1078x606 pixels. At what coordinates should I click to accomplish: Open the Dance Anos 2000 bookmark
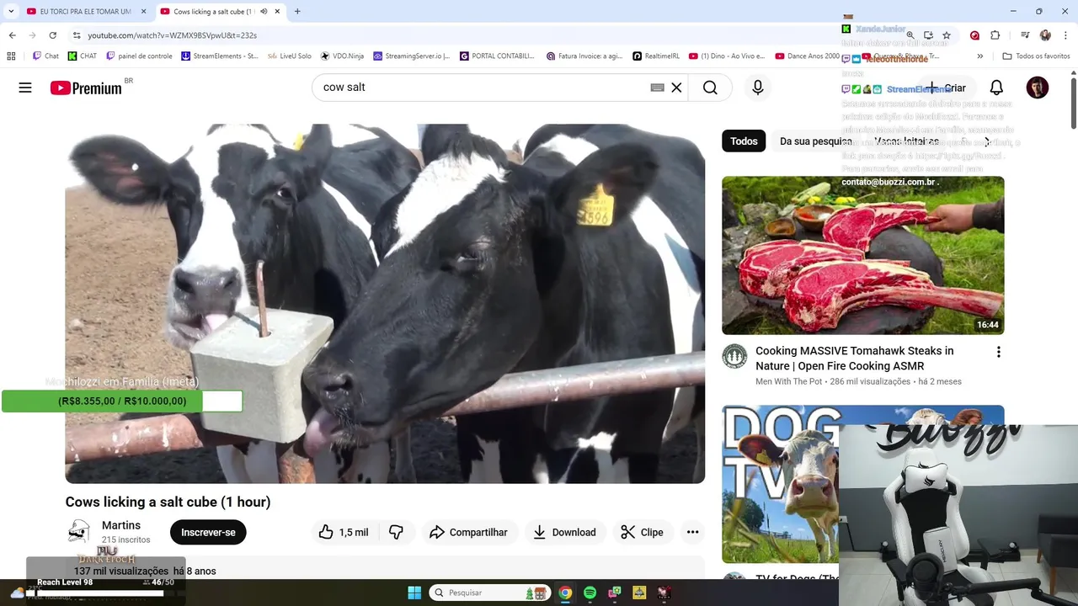pos(808,56)
